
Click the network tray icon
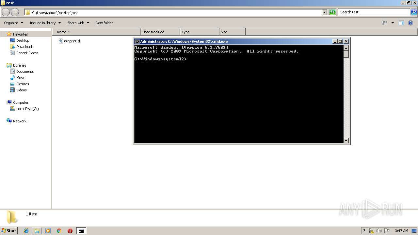[x=371, y=231]
